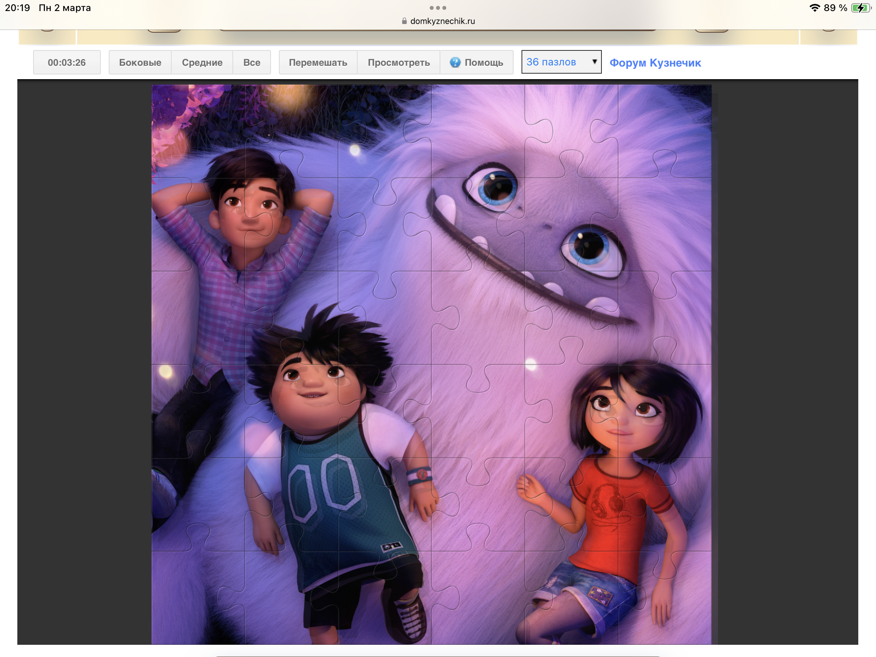This screenshot has width=876, height=657.
Task: Tap the 20:19 clock in status bar
Action: click(x=17, y=8)
